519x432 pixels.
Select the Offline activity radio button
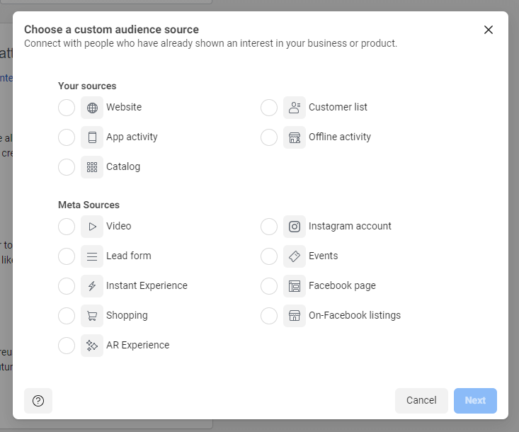point(269,137)
